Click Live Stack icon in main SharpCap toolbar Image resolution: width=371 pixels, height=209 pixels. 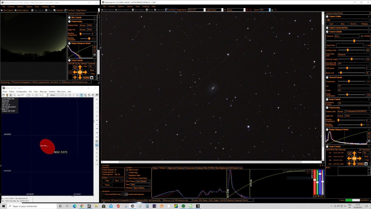166,10
